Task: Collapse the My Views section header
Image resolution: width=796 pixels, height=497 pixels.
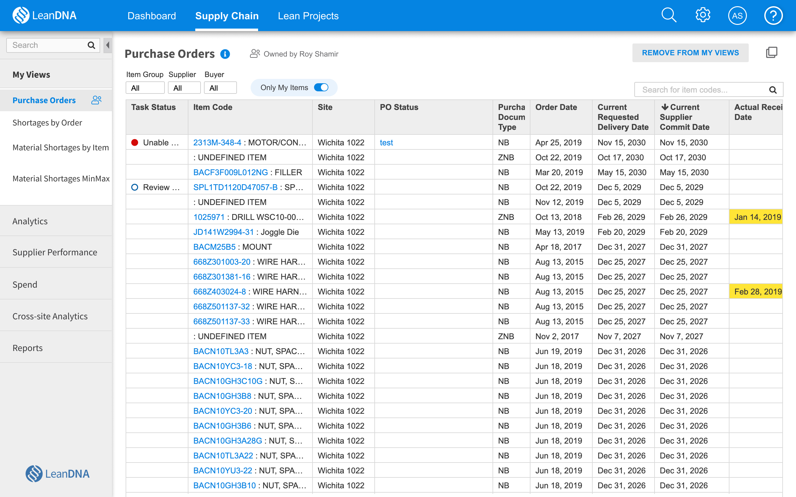Action: point(56,75)
